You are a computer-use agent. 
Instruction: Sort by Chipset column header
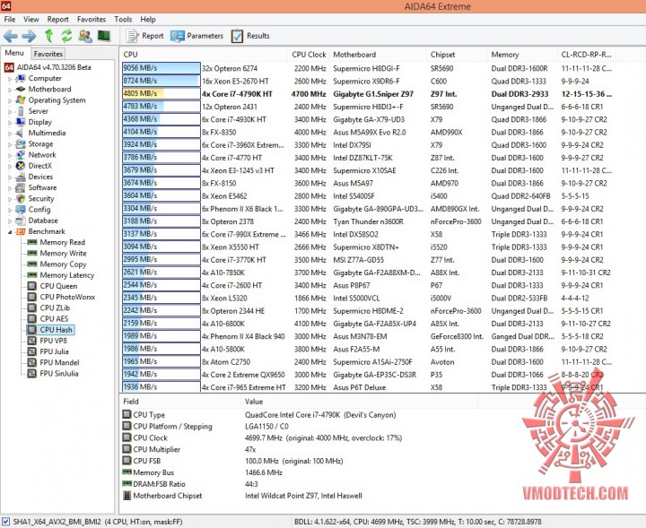pos(457,55)
